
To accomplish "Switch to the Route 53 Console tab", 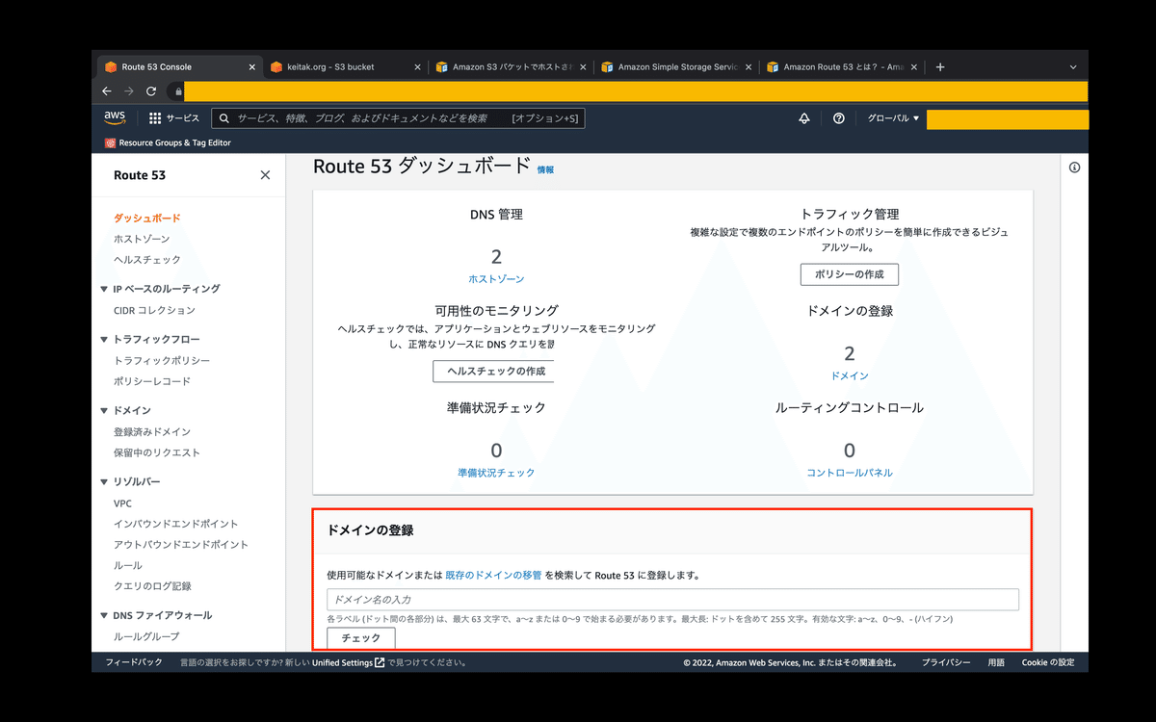I will [178, 67].
